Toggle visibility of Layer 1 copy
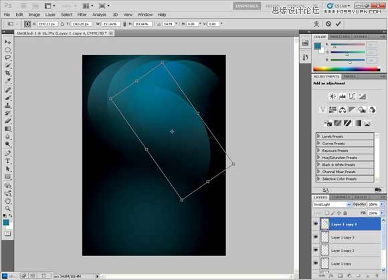 [316, 263]
